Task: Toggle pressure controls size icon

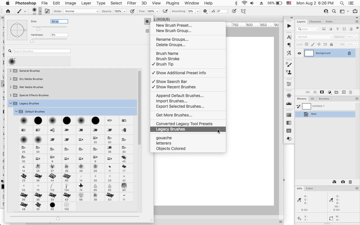Action: pyautogui.click(x=234, y=11)
